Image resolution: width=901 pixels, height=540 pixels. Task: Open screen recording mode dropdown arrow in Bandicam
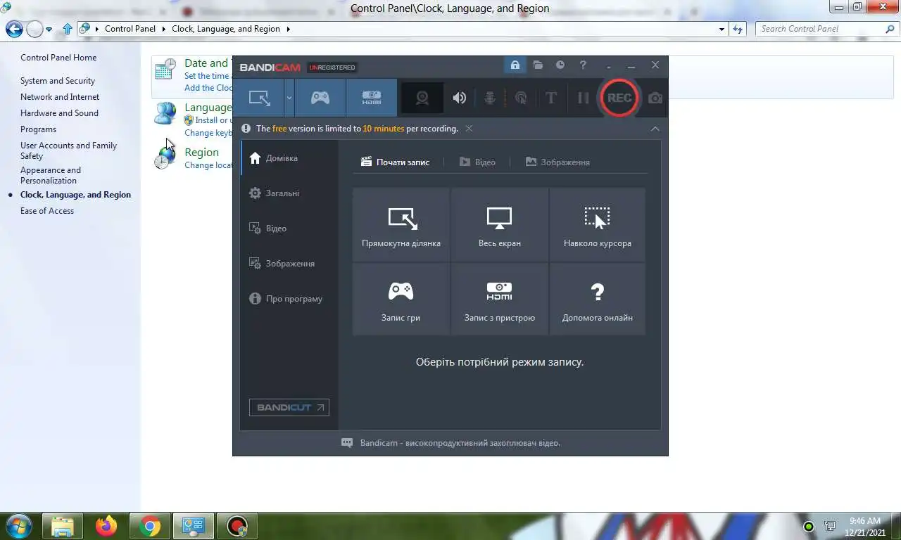click(x=289, y=98)
